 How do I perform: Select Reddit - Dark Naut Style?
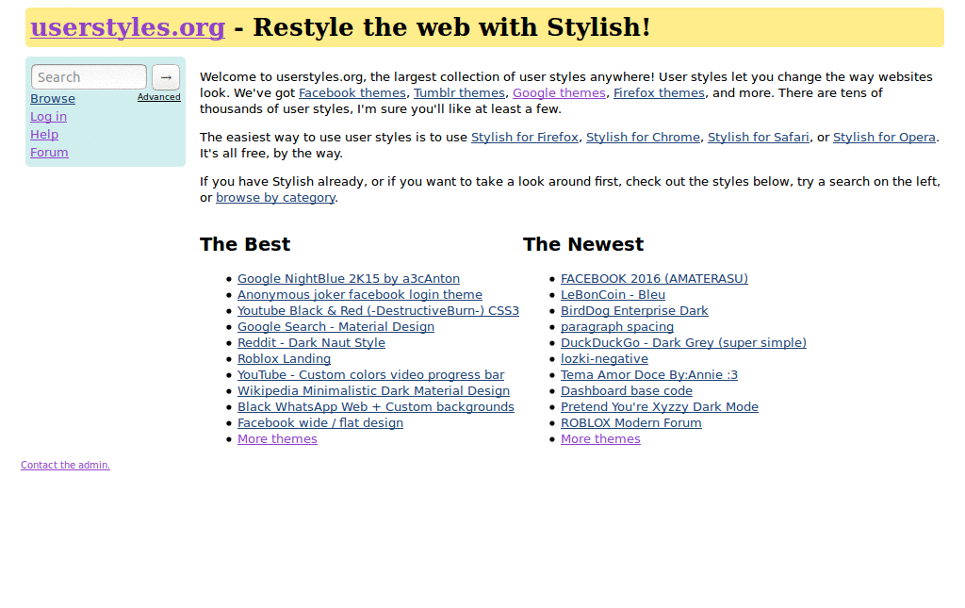(311, 342)
